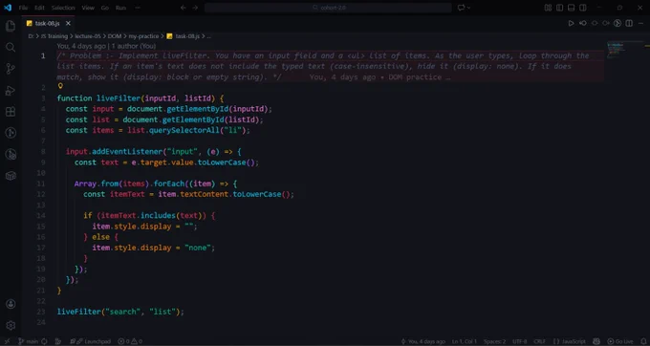Open the my-practice breadcrumb
Image resolution: width=650 pixels, height=346 pixels.
143,36
